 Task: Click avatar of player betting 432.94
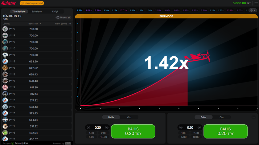pos(5,133)
